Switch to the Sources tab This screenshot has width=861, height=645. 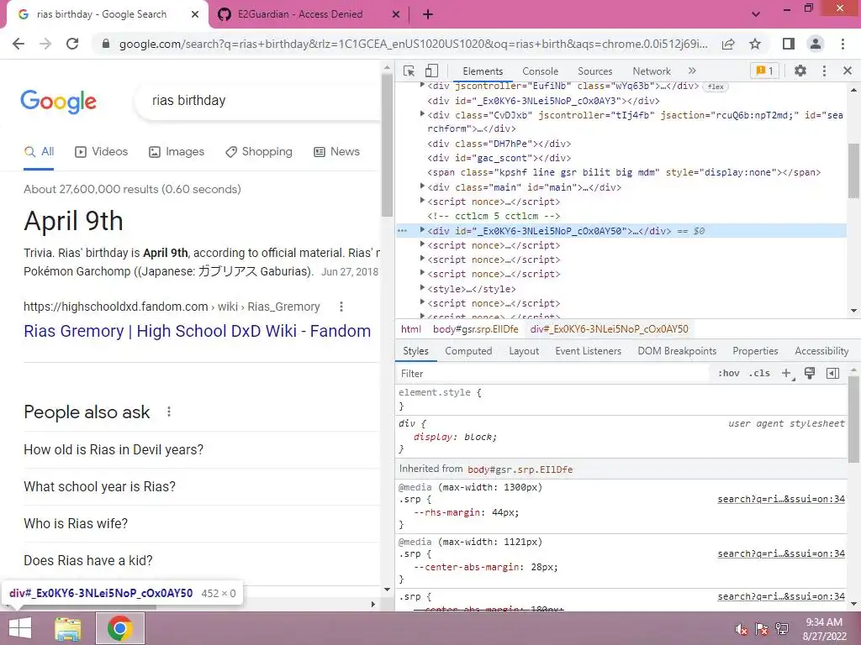tap(594, 71)
